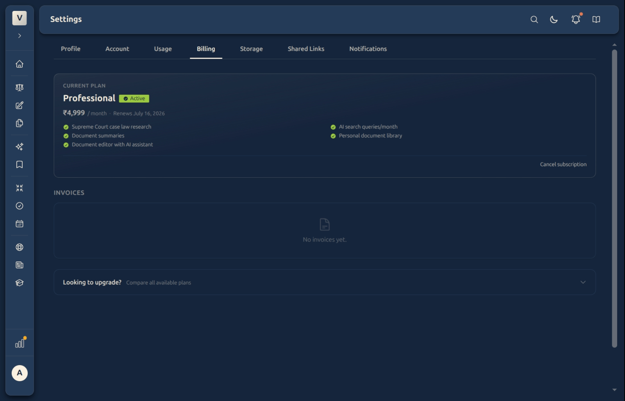
Task: Open the bar chart stats icon
Action: [x=20, y=343]
